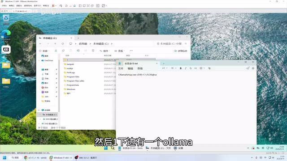Click the Cut scissors icon in Explorer

click(x=56, y=51)
